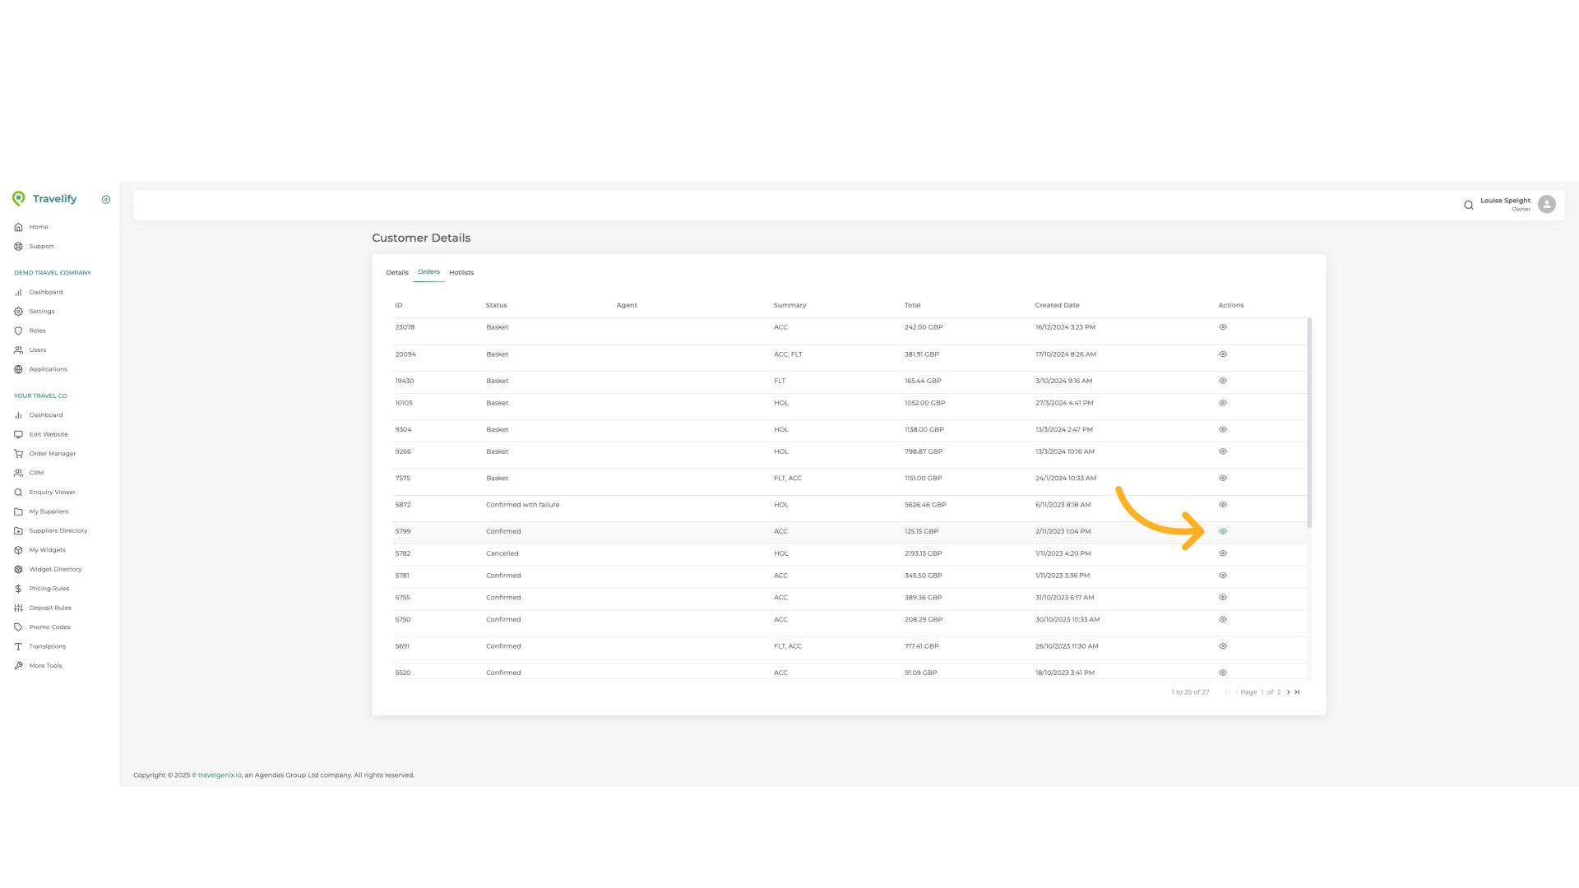
Task: Go to the next page chevron
Action: pos(1289,691)
